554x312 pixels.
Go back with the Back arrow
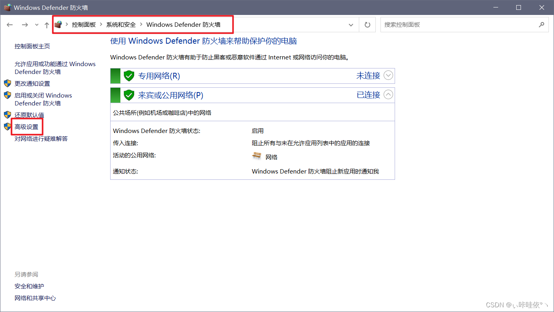click(10, 25)
